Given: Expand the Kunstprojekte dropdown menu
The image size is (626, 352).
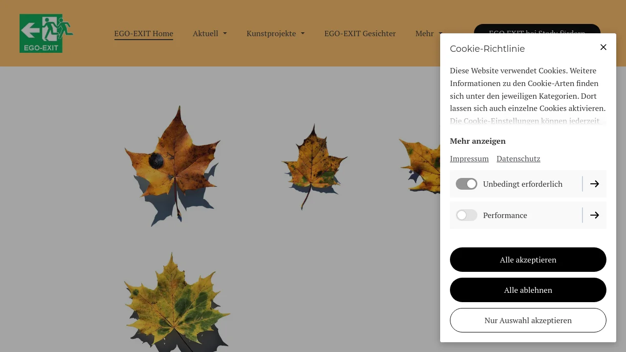Looking at the screenshot, I should tap(275, 33).
